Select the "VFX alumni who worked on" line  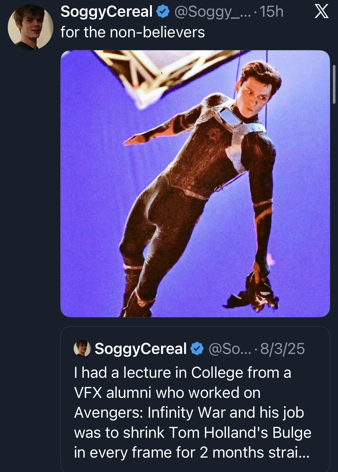click(x=167, y=393)
